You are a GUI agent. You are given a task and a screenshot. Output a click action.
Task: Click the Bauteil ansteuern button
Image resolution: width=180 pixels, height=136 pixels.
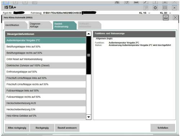67,128
